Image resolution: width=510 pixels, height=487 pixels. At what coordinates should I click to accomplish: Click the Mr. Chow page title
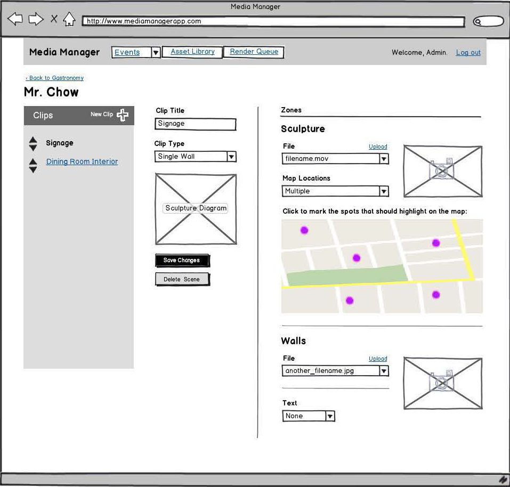(51, 92)
